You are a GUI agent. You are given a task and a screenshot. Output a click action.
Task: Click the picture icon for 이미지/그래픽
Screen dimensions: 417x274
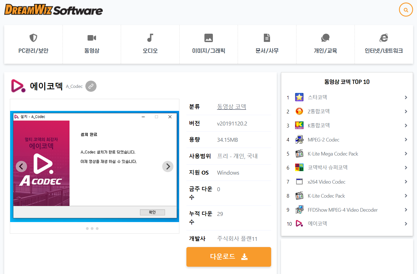click(209, 38)
